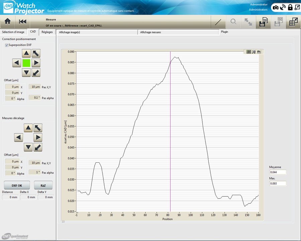Click the grid window layout icon
Image resolution: width=301 pixels, height=241 pixels.
click(x=293, y=22)
